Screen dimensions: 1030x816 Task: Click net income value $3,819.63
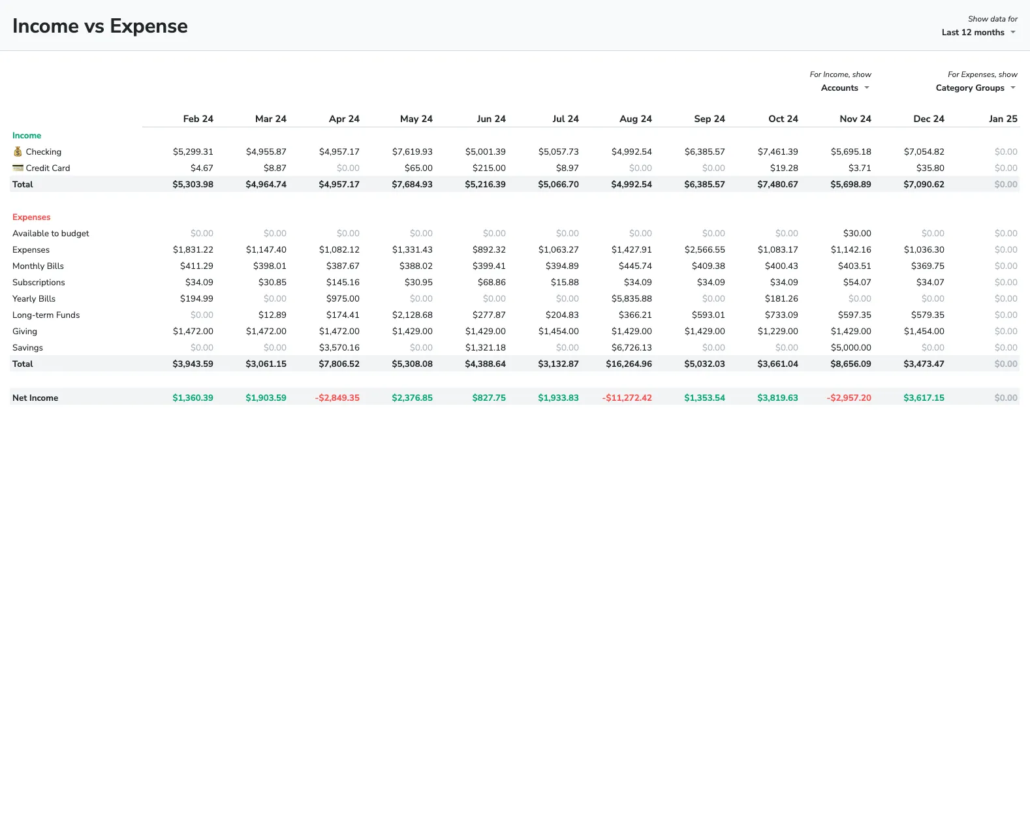click(x=778, y=398)
